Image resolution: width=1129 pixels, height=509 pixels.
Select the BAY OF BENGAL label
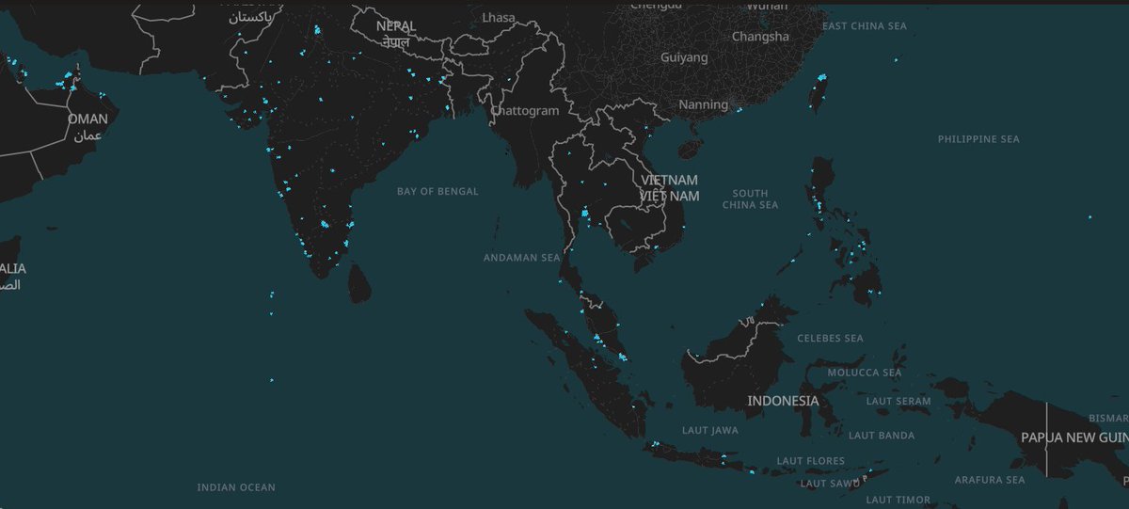click(x=437, y=191)
